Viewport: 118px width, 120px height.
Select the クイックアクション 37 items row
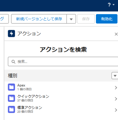click(61, 98)
